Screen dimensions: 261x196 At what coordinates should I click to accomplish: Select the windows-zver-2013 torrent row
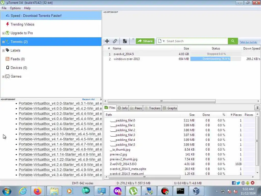click(181, 59)
